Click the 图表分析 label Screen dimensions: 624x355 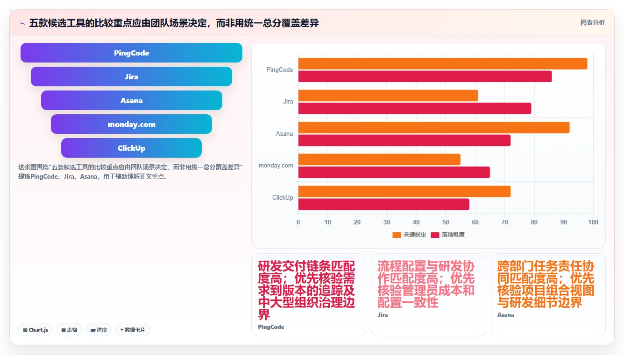pyautogui.click(x=592, y=22)
